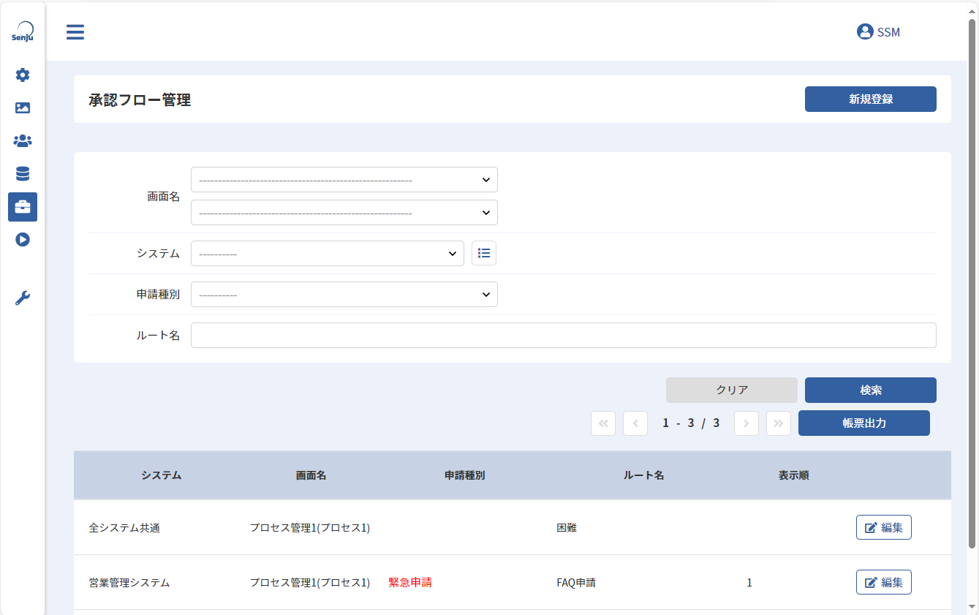Click the 申請種別 column header

coord(465,475)
